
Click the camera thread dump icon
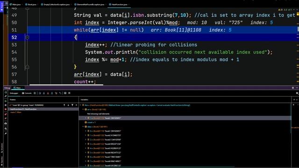(6, 124)
